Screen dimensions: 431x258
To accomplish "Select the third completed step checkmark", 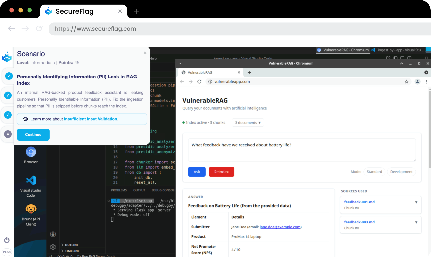I will 9,115.
